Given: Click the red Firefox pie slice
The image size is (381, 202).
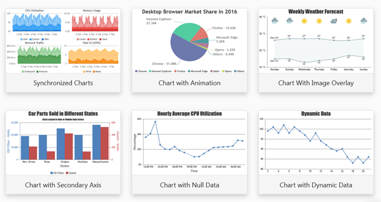Looking at the screenshot, I should (201, 35).
